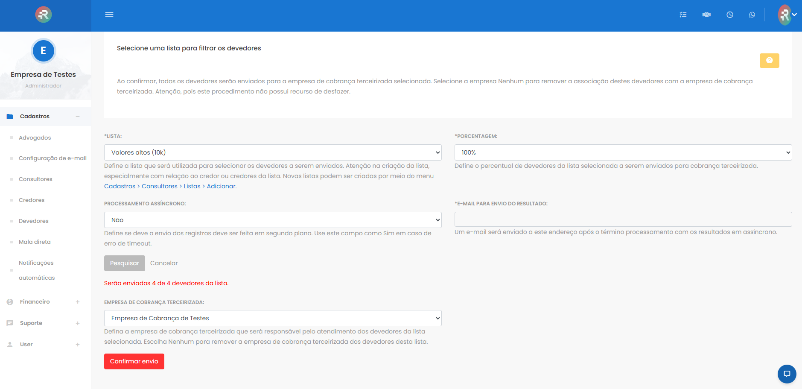Follow the Cadastros > Consultores > Listas > Adicionar link
This screenshot has height=389, width=802.
click(170, 186)
